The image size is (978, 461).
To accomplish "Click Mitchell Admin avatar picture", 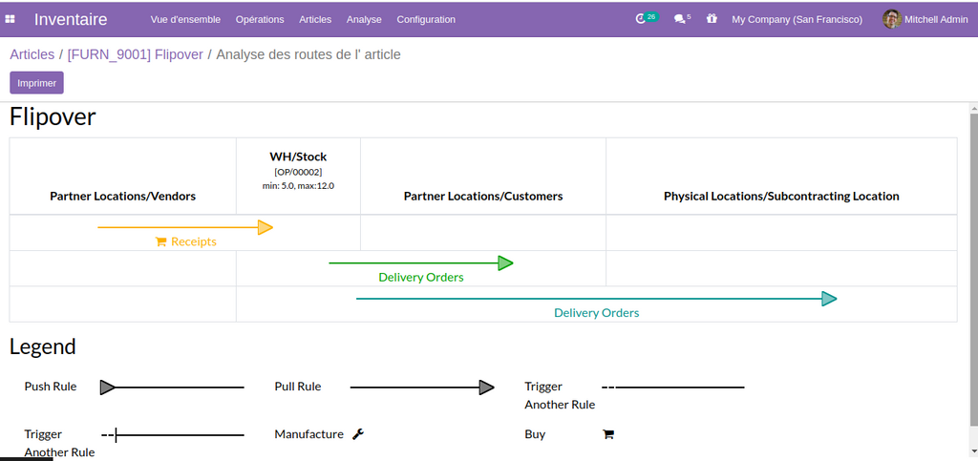I will point(892,19).
